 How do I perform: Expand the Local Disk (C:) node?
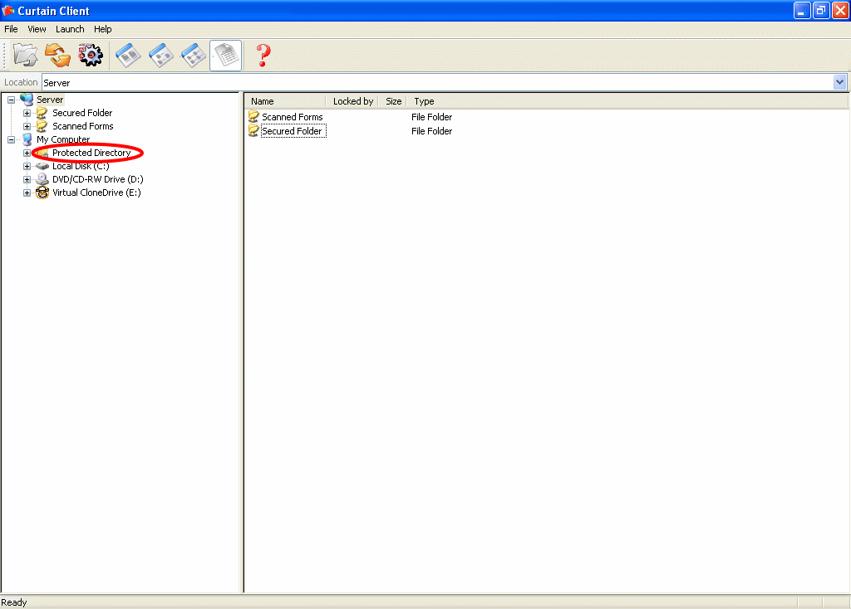[27, 166]
